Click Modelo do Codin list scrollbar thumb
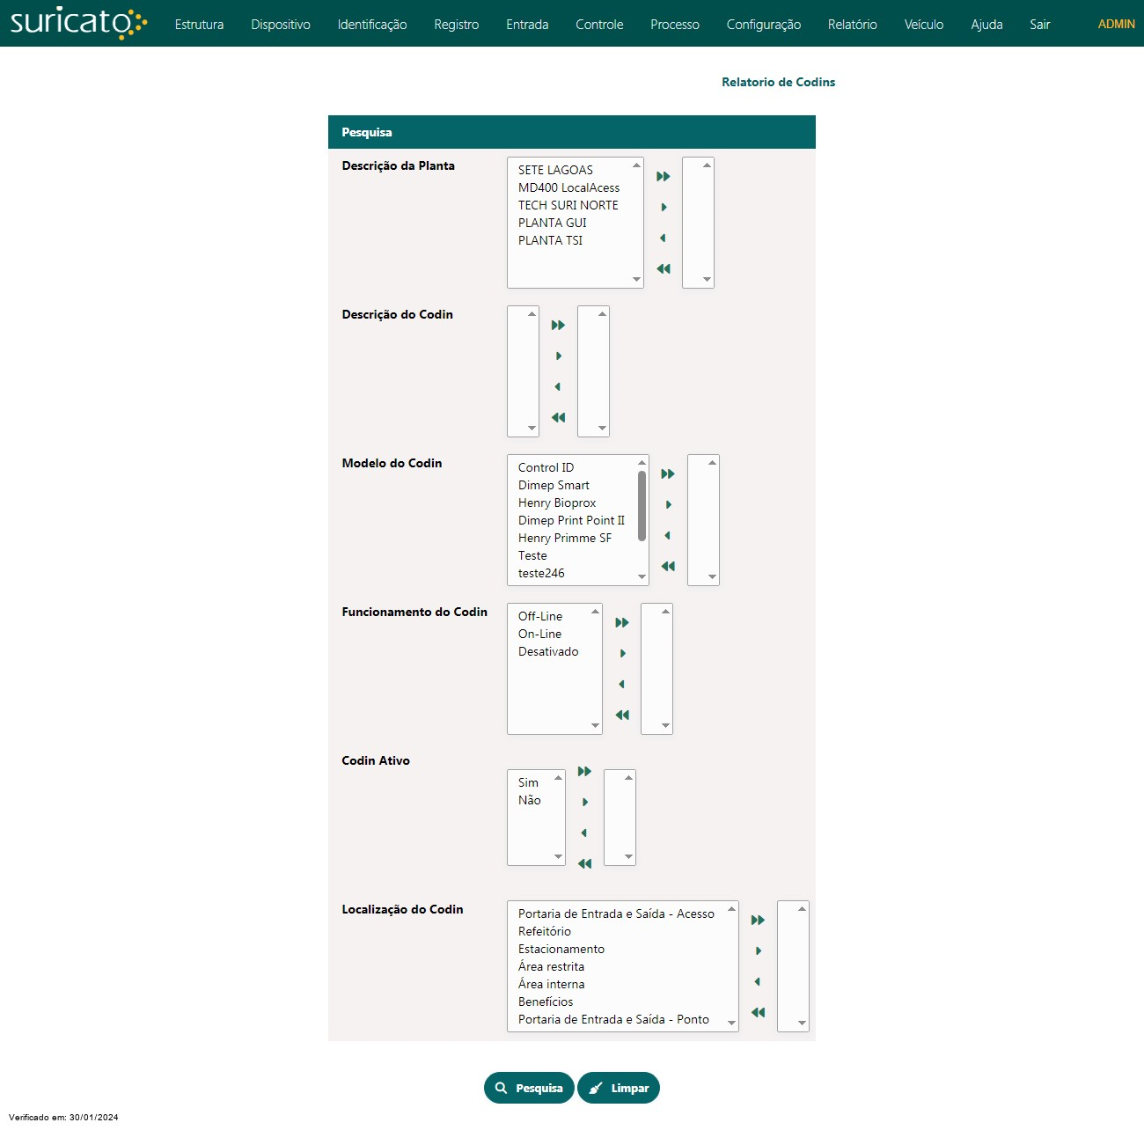The height and width of the screenshot is (1130, 1144). click(x=642, y=506)
